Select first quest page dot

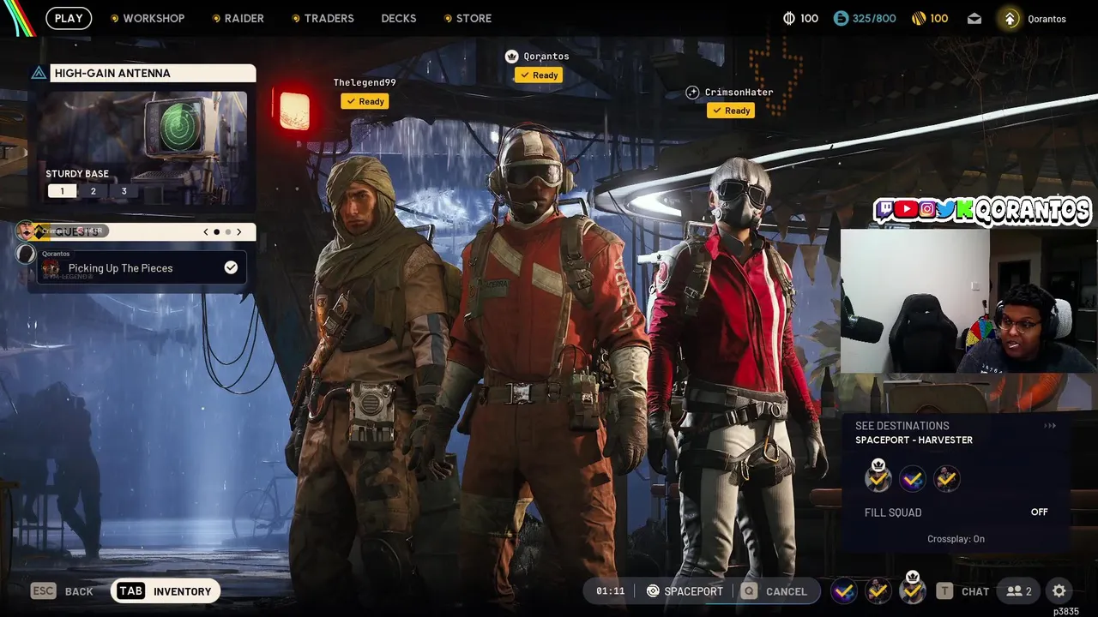pos(216,231)
